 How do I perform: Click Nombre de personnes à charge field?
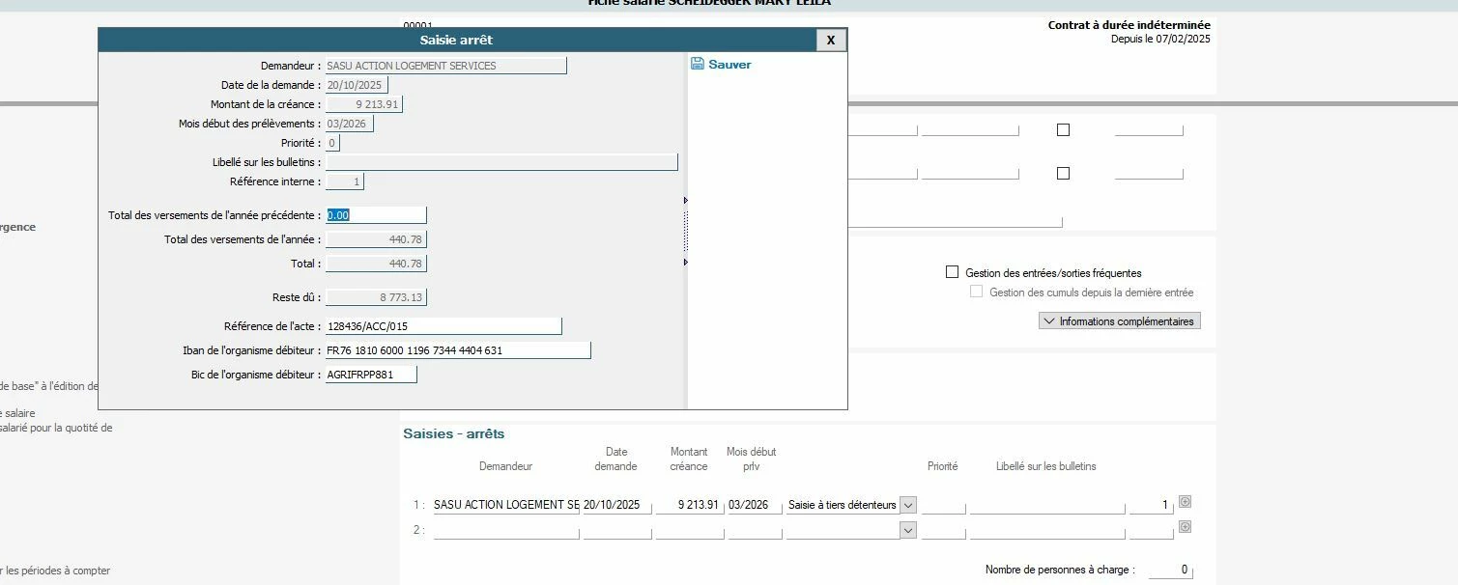pos(1170,571)
